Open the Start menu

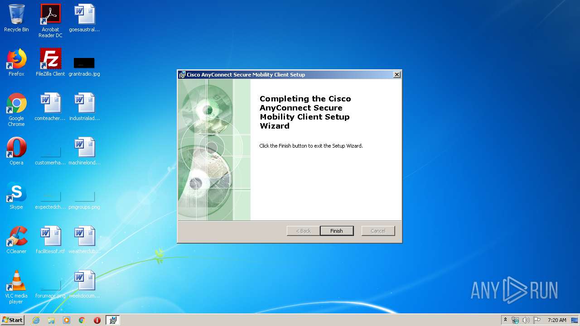coord(13,320)
